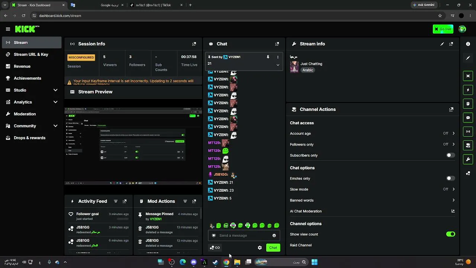Send message with Chat button
476x268 pixels.
tap(273, 248)
